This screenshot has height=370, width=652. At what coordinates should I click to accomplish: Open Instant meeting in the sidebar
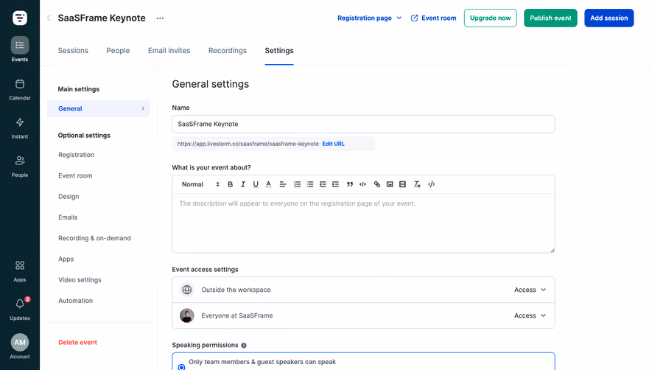click(x=20, y=128)
